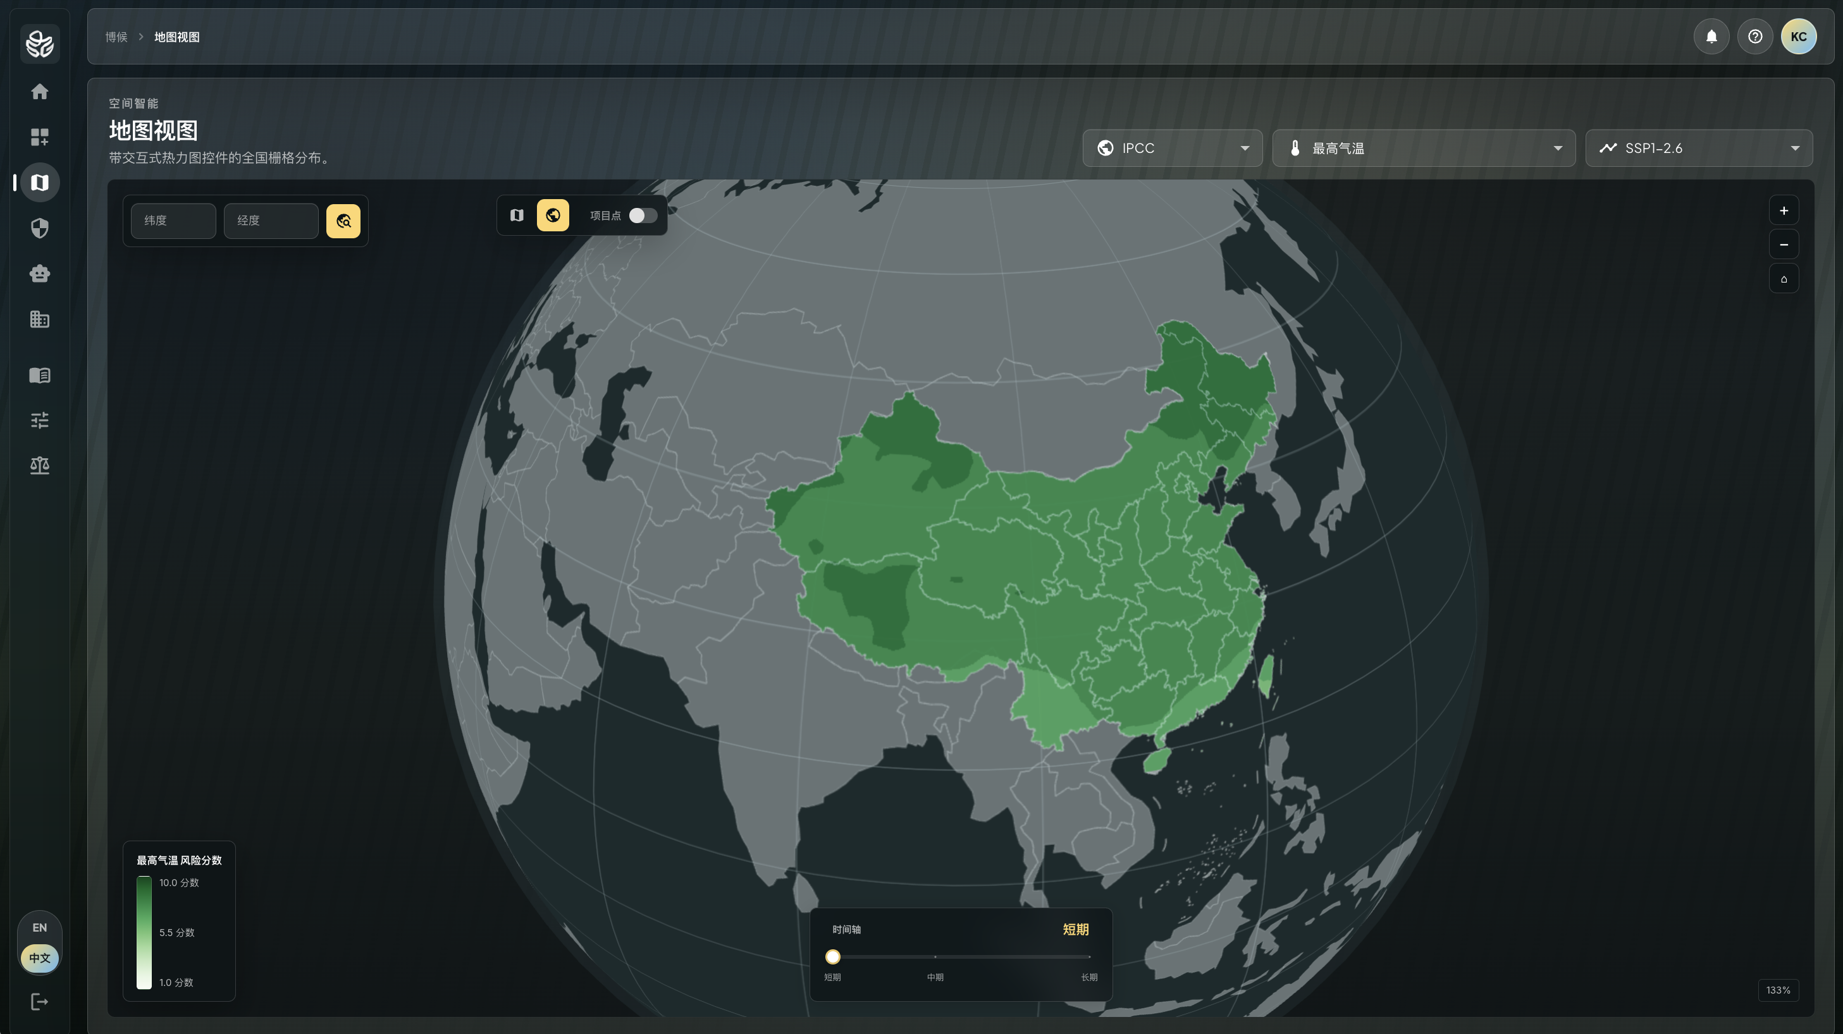This screenshot has height=1034, width=1843.
Task: Click the logout icon
Action: pyautogui.click(x=39, y=1002)
